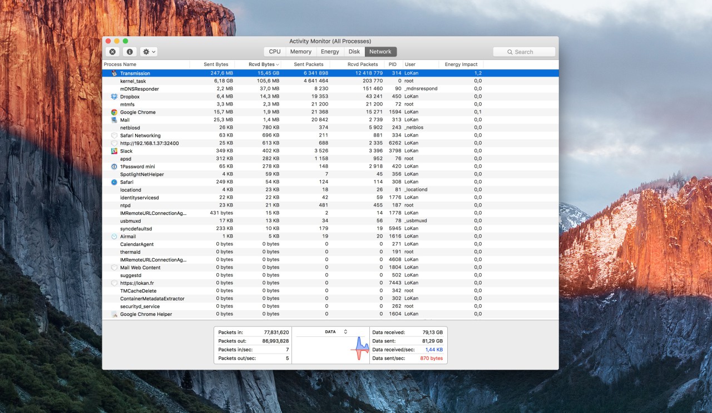
Task: Click the Packets out value 86,993,828
Action: point(276,341)
